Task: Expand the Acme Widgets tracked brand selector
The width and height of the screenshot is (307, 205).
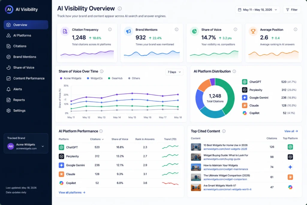Action: click(26, 146)
